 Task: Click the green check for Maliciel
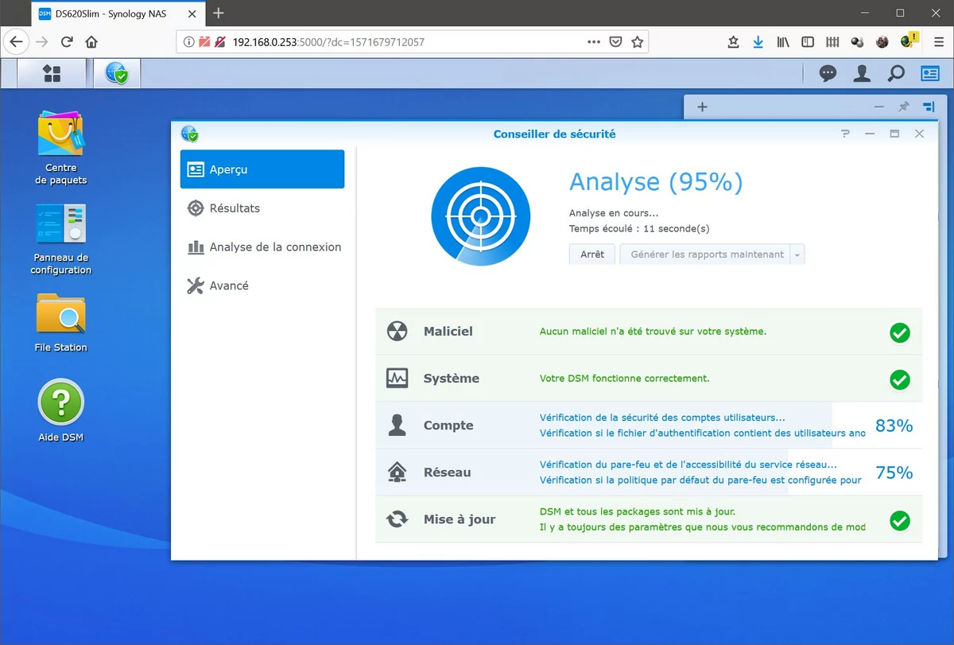(899, 332)
